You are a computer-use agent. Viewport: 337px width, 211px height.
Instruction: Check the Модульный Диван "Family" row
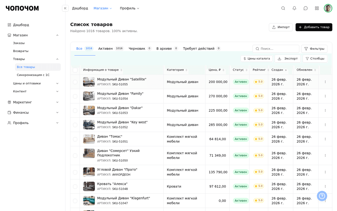point(75,96)
